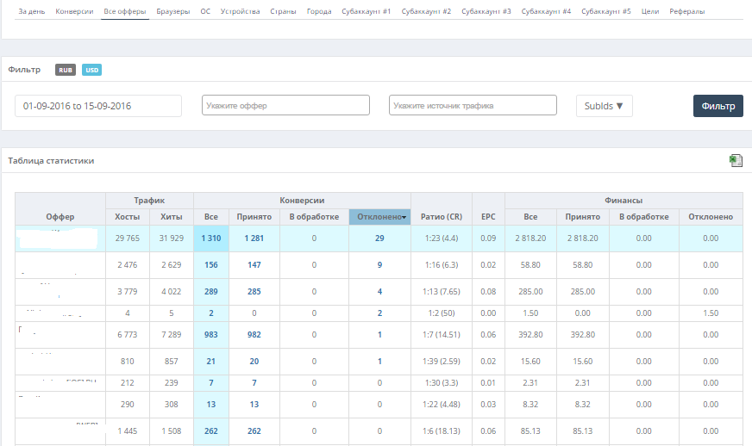Image resolution: width=752 pixels, height=446 pixels.
Task: Open rejected conversions link 29
Action: pyautogui.click(x=379, y=238)
